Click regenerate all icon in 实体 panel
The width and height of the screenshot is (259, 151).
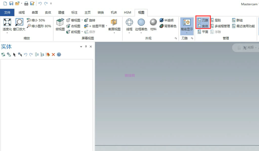tap(3, 54)
